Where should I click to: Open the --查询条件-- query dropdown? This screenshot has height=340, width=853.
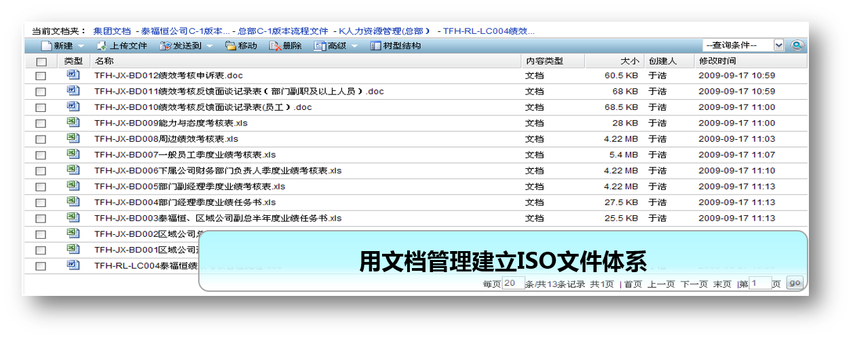(744, 45)
